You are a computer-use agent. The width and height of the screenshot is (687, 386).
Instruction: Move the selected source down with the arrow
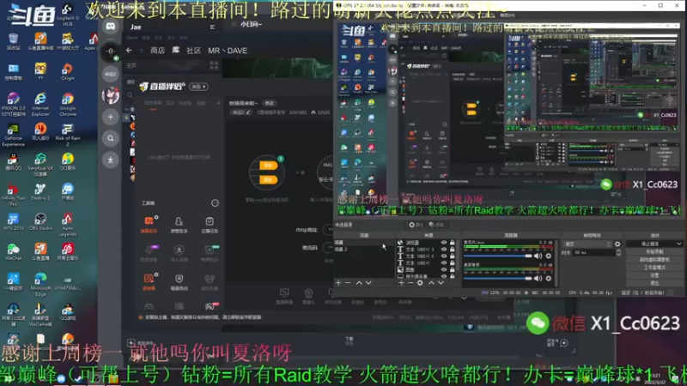pyautogui.click(x=441, y=283)
